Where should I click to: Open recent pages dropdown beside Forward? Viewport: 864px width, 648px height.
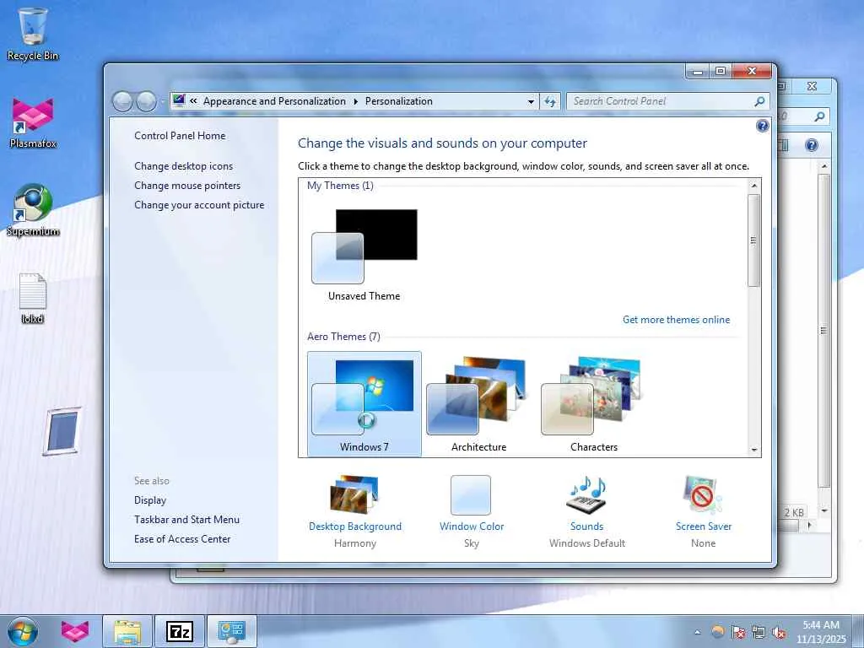[x=163, y=102]
